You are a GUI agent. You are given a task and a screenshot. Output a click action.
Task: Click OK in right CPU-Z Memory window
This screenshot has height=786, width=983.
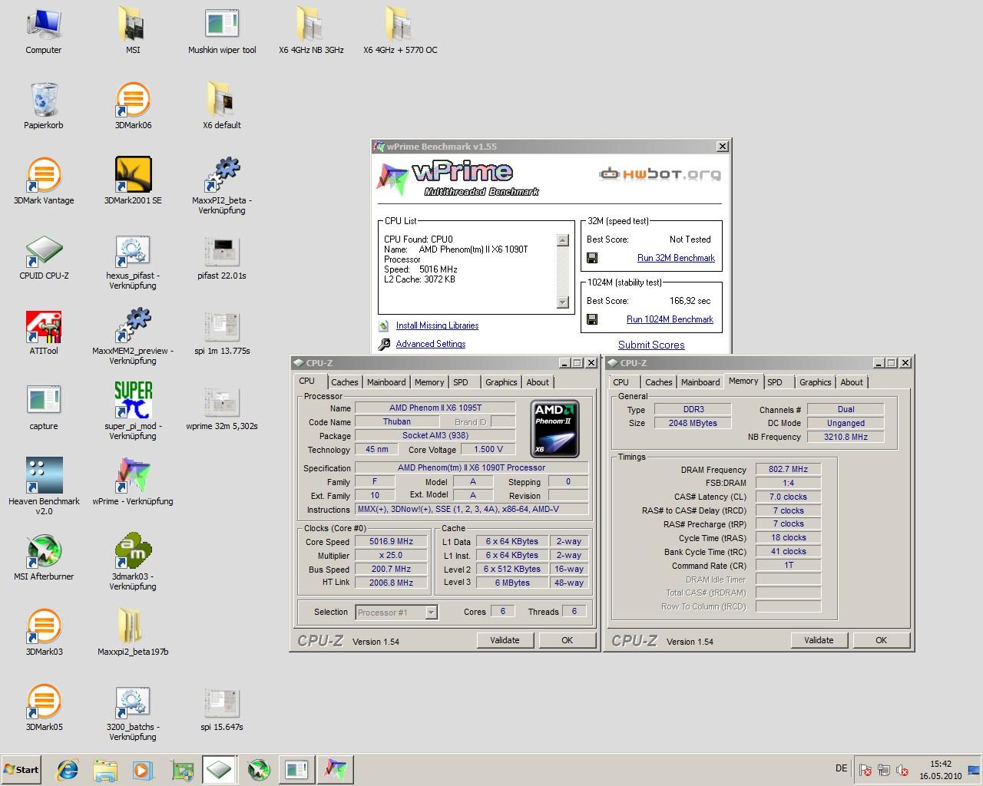tap(881, 640)
